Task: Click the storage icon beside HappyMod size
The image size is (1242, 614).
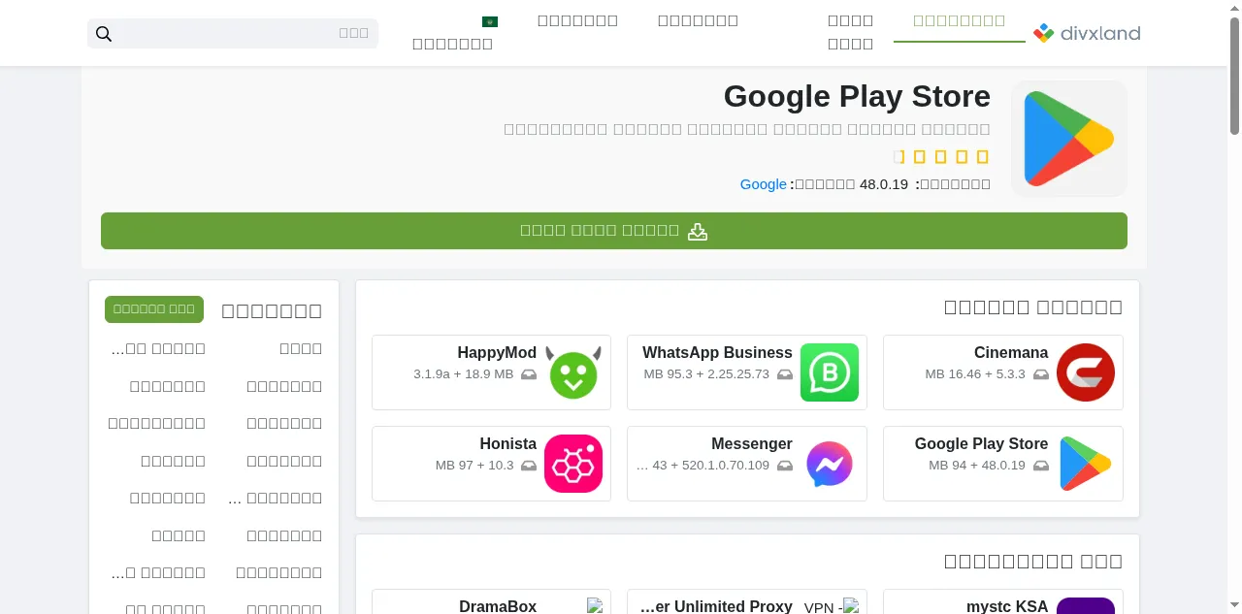Action: 529,374
